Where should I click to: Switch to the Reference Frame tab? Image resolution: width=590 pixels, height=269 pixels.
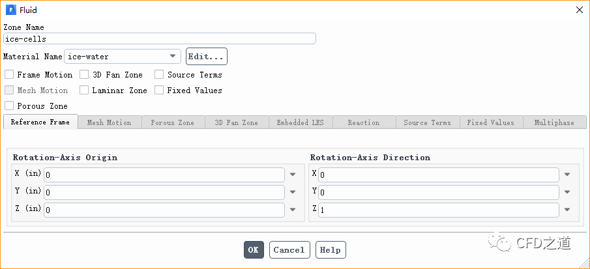point(41,122)
